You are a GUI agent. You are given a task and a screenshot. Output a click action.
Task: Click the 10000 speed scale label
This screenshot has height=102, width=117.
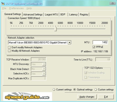coord(80,23)
